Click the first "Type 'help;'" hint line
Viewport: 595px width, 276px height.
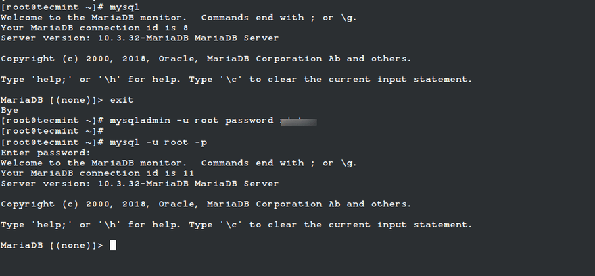236,79
